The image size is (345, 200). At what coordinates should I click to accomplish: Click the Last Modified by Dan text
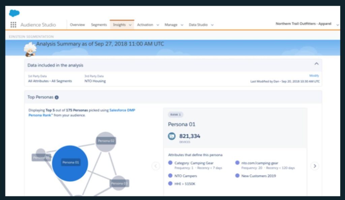[x=285, y=81]
